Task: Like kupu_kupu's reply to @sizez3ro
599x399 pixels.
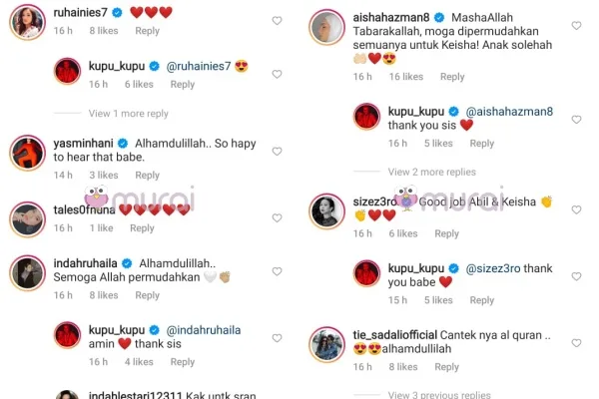Action: (x=576, y=276)
